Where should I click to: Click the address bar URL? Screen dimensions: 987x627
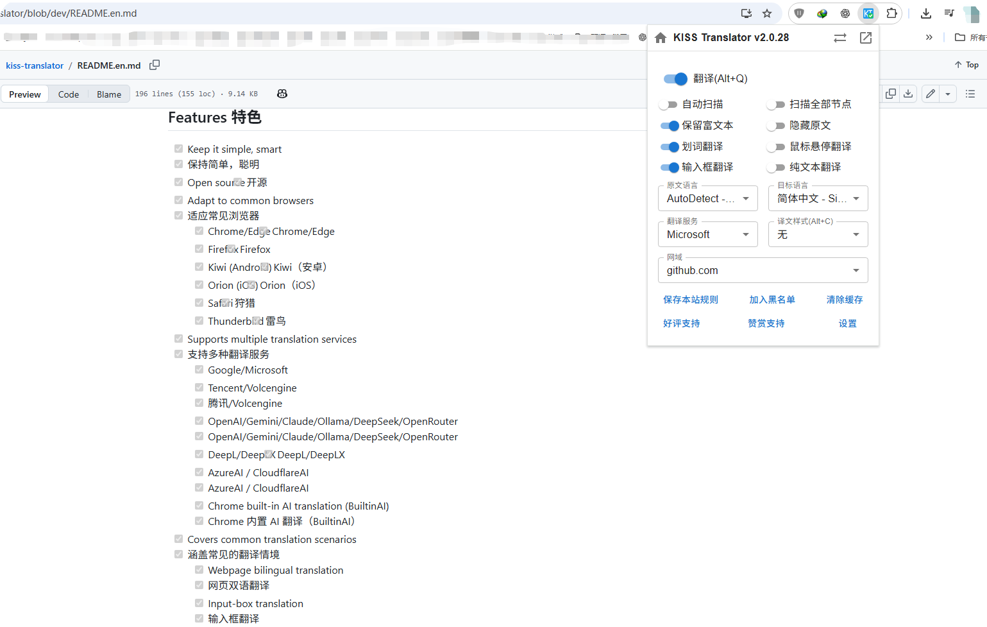(x=68, y=13)
